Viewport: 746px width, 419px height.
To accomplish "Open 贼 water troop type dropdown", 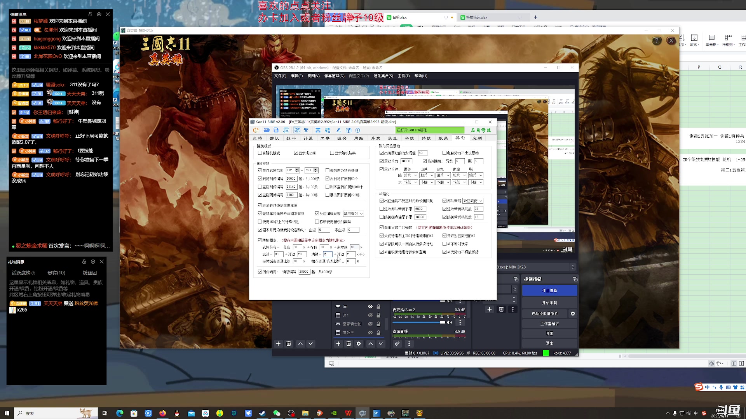I will (476, 182).
